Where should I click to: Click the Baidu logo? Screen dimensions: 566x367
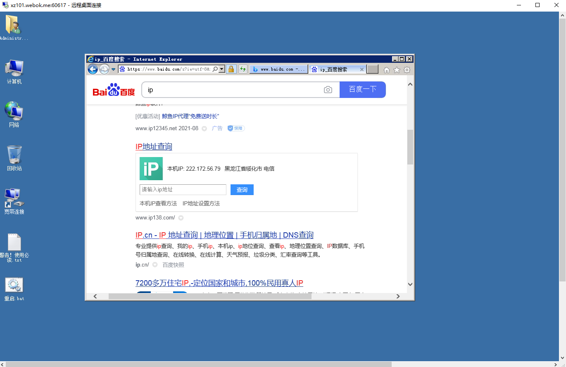coord(114,90)
